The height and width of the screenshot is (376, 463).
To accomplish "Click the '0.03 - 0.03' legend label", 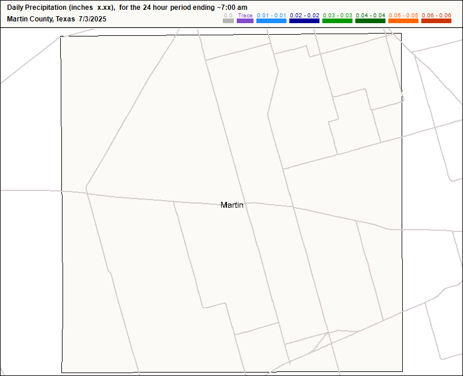I will (x=337, y=16).
